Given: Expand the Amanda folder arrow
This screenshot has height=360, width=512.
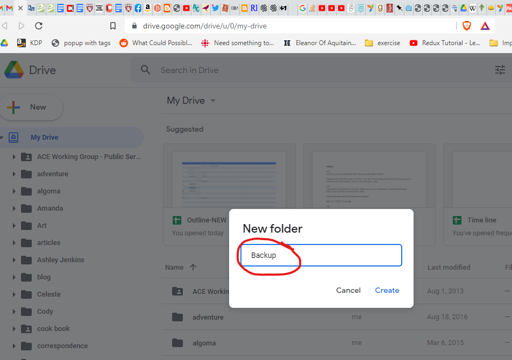Looking at the screenshot, I should [x=14, y=208].
